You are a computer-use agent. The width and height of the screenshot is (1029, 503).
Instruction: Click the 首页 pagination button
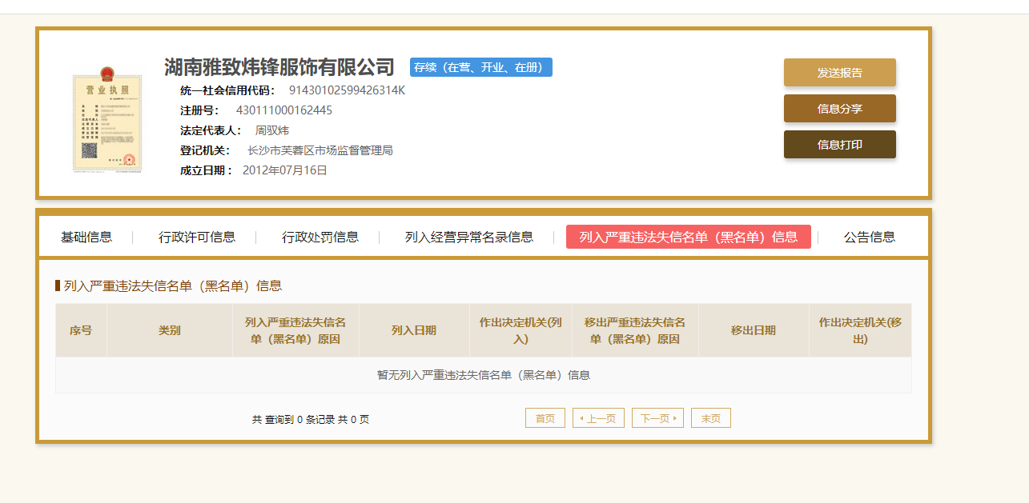click(x=545, y=418)
